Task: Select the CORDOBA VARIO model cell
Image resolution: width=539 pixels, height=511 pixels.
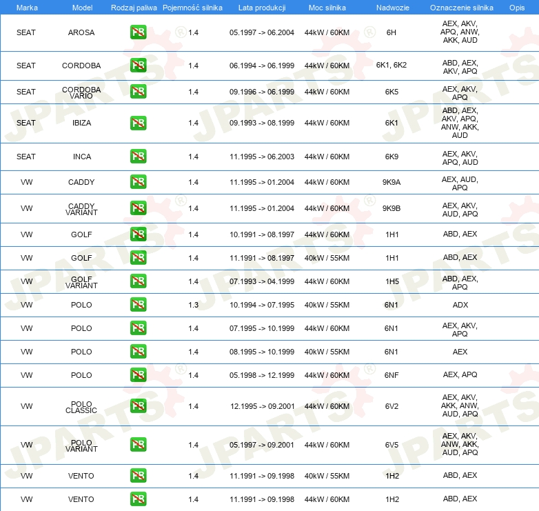Action: coord(81,92)
